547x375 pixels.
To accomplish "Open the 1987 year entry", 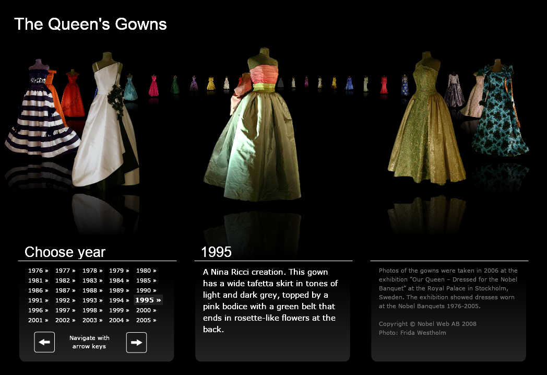I will pyautogui.click(x=65, y=290).
